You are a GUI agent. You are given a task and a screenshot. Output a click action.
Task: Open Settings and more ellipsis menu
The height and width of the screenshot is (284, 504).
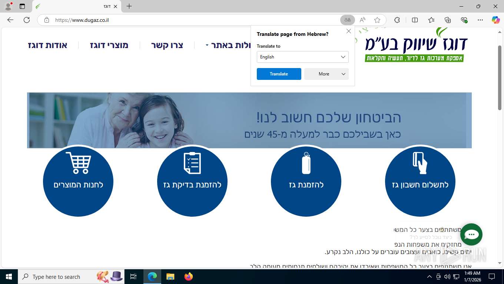(x=480, y=20)
